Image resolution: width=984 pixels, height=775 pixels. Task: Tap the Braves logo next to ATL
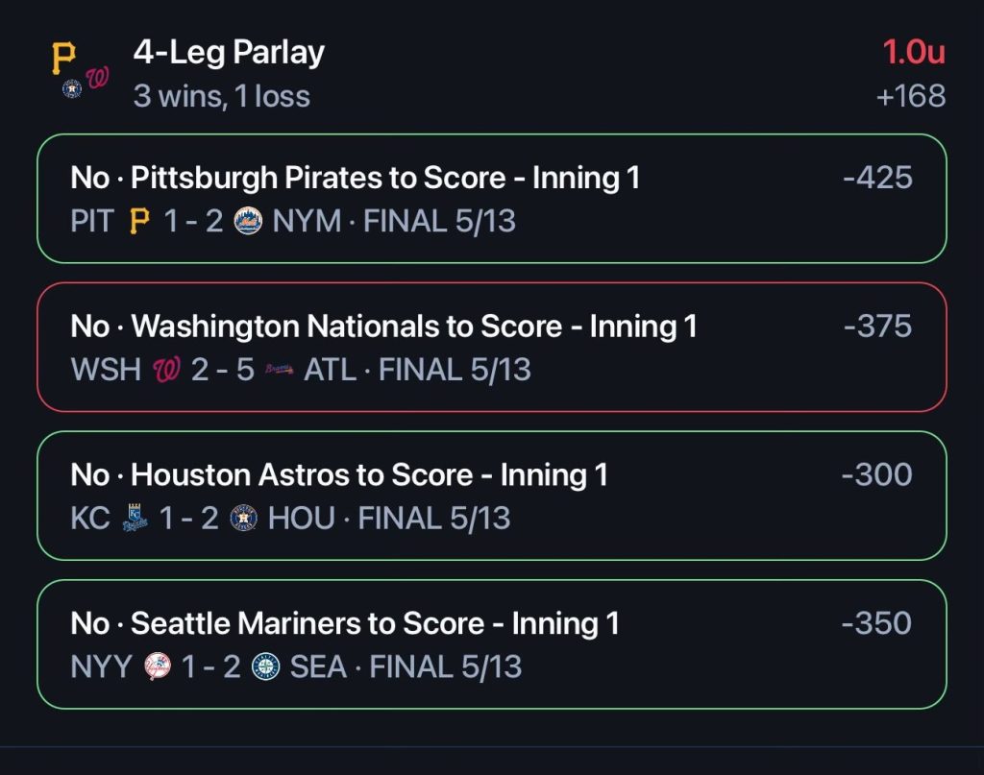pos(279,370)
